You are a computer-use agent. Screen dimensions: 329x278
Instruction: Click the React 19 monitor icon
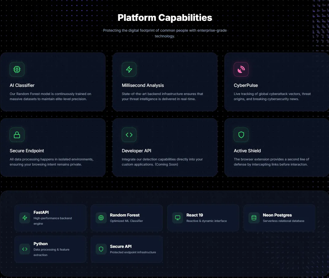pyautogui.click(x=178, y=218)
